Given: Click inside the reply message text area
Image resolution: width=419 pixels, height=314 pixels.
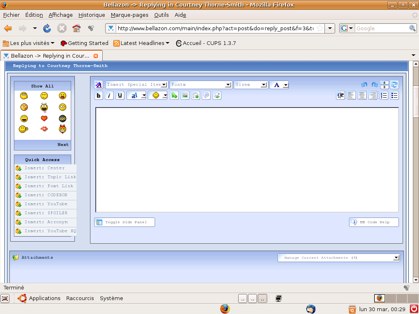Looking at the screenshot, I should [247, 159].
